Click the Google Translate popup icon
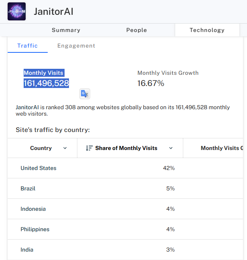The image size is (247, 260). point(85,94)
